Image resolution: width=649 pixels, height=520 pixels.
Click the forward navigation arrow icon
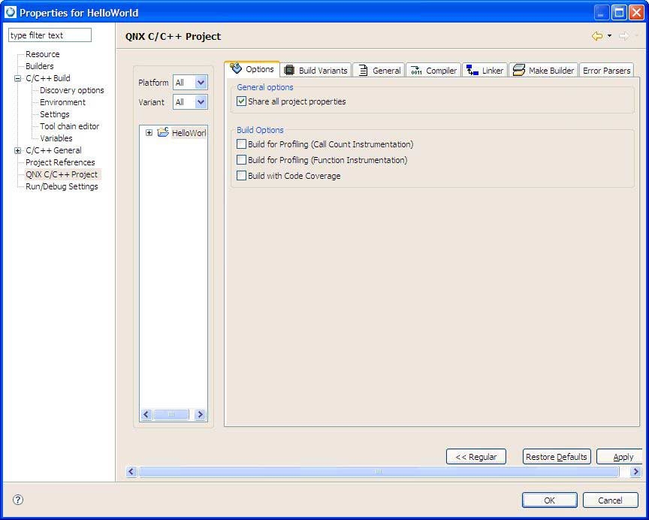pyautogui.click(x=625, y=35)
